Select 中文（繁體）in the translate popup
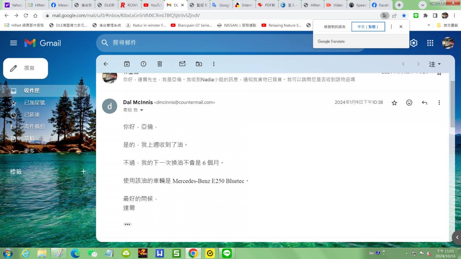 pos(368,27)
